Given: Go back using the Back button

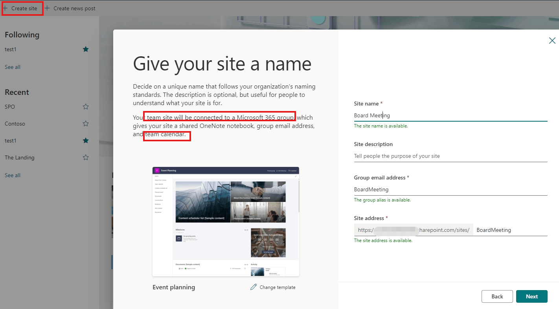Looking at the screenshot, I should point(497,296).
